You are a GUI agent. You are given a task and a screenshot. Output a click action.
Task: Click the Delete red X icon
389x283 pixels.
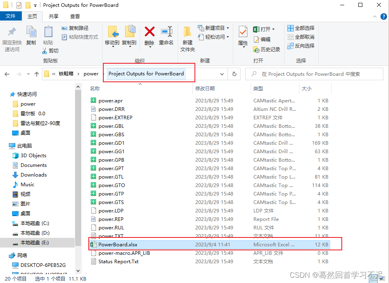[x=149, y=32]
